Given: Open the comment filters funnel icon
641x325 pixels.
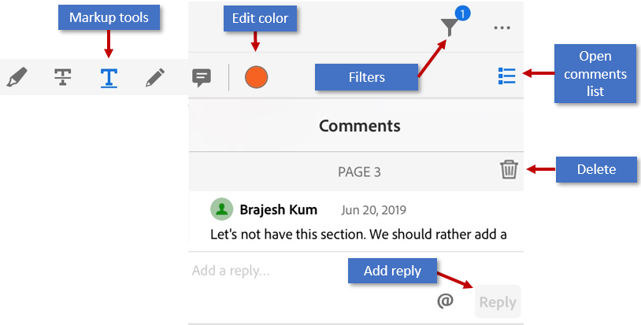Looking at the screenshot, I should 449,28.
